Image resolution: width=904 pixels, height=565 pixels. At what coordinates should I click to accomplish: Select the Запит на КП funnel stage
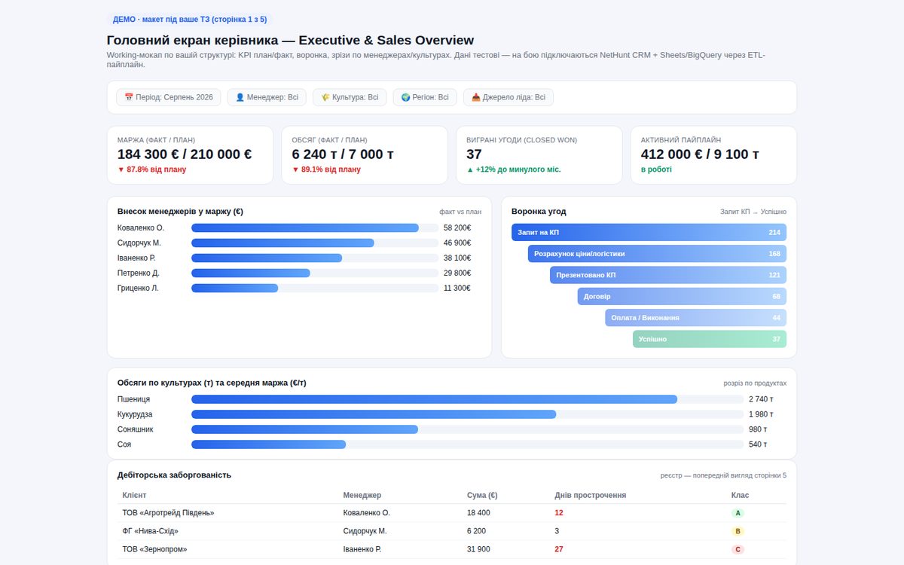pos(649,232)
